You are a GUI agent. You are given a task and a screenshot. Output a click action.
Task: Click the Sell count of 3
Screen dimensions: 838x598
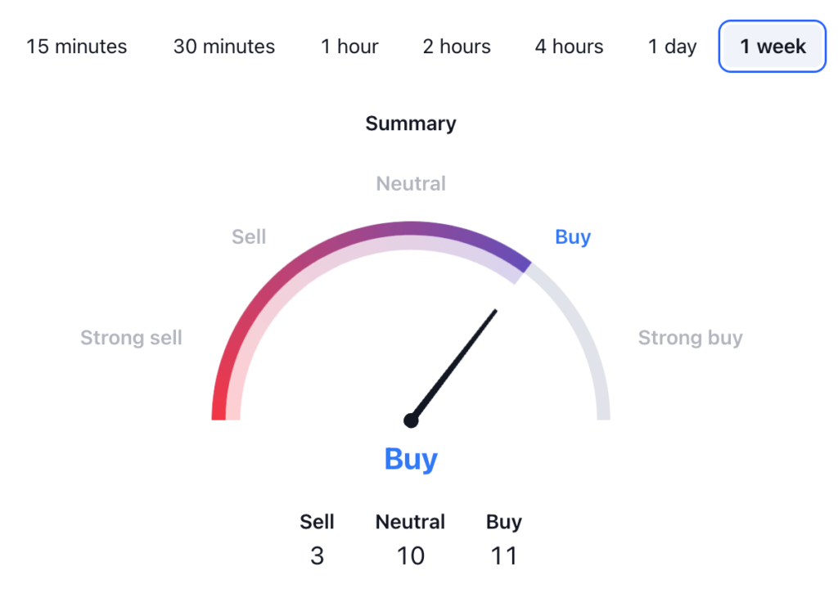pyautogui.click(x=317, y=556)
